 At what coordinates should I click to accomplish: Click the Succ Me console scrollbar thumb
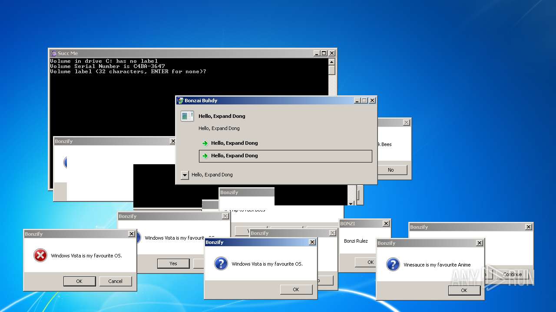[x=332, y=70]
